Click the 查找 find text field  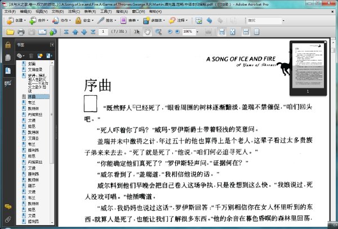[x=264, y=21]
